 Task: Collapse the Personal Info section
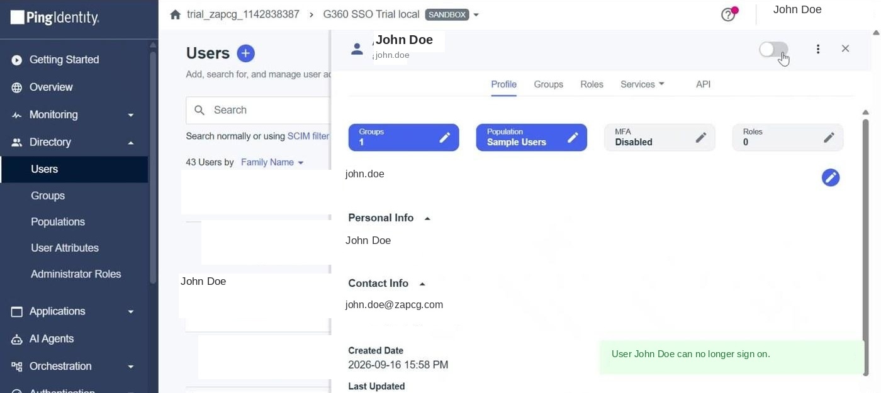point(427,219)
